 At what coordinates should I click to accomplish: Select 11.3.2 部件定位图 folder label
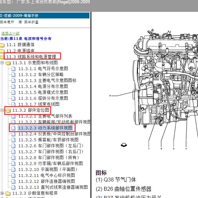(x=31, y=110)
